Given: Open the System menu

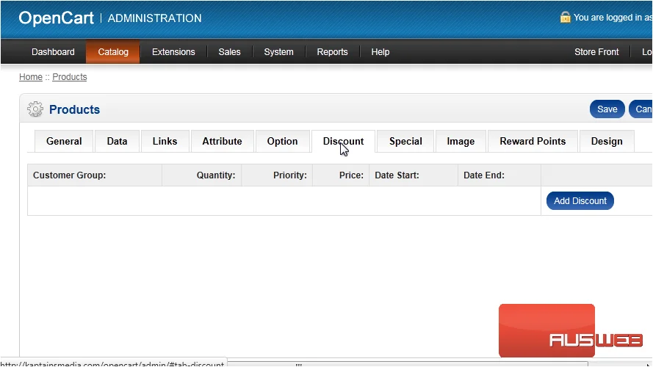Looking at the screenshot, I should [x=278, y=52].
